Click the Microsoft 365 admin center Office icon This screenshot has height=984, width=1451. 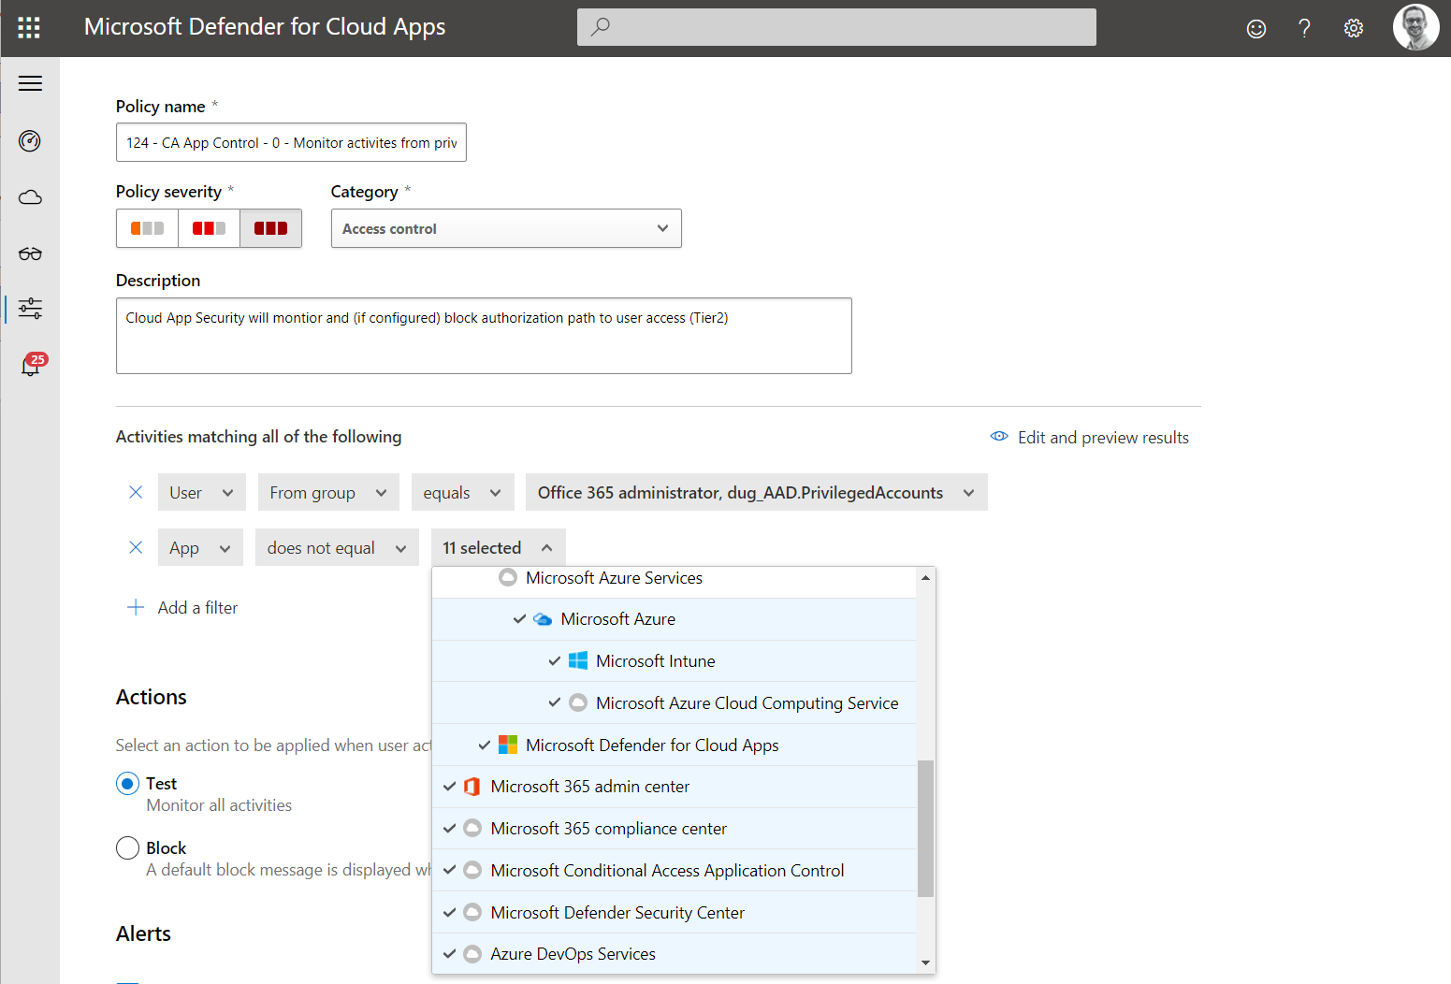[x=472, y=787]
